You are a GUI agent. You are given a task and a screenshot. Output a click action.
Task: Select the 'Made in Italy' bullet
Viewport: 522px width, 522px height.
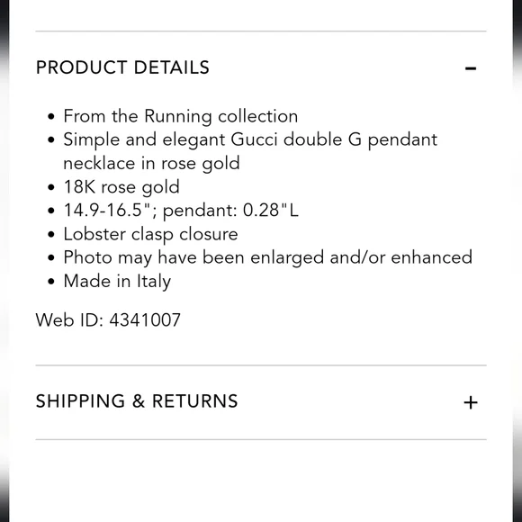click(x=117, y=282)
